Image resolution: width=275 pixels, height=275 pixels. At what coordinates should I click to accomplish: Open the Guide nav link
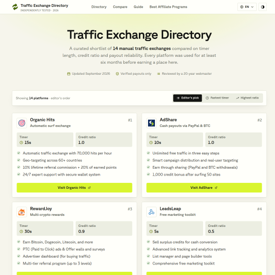[x=138, y=7]
